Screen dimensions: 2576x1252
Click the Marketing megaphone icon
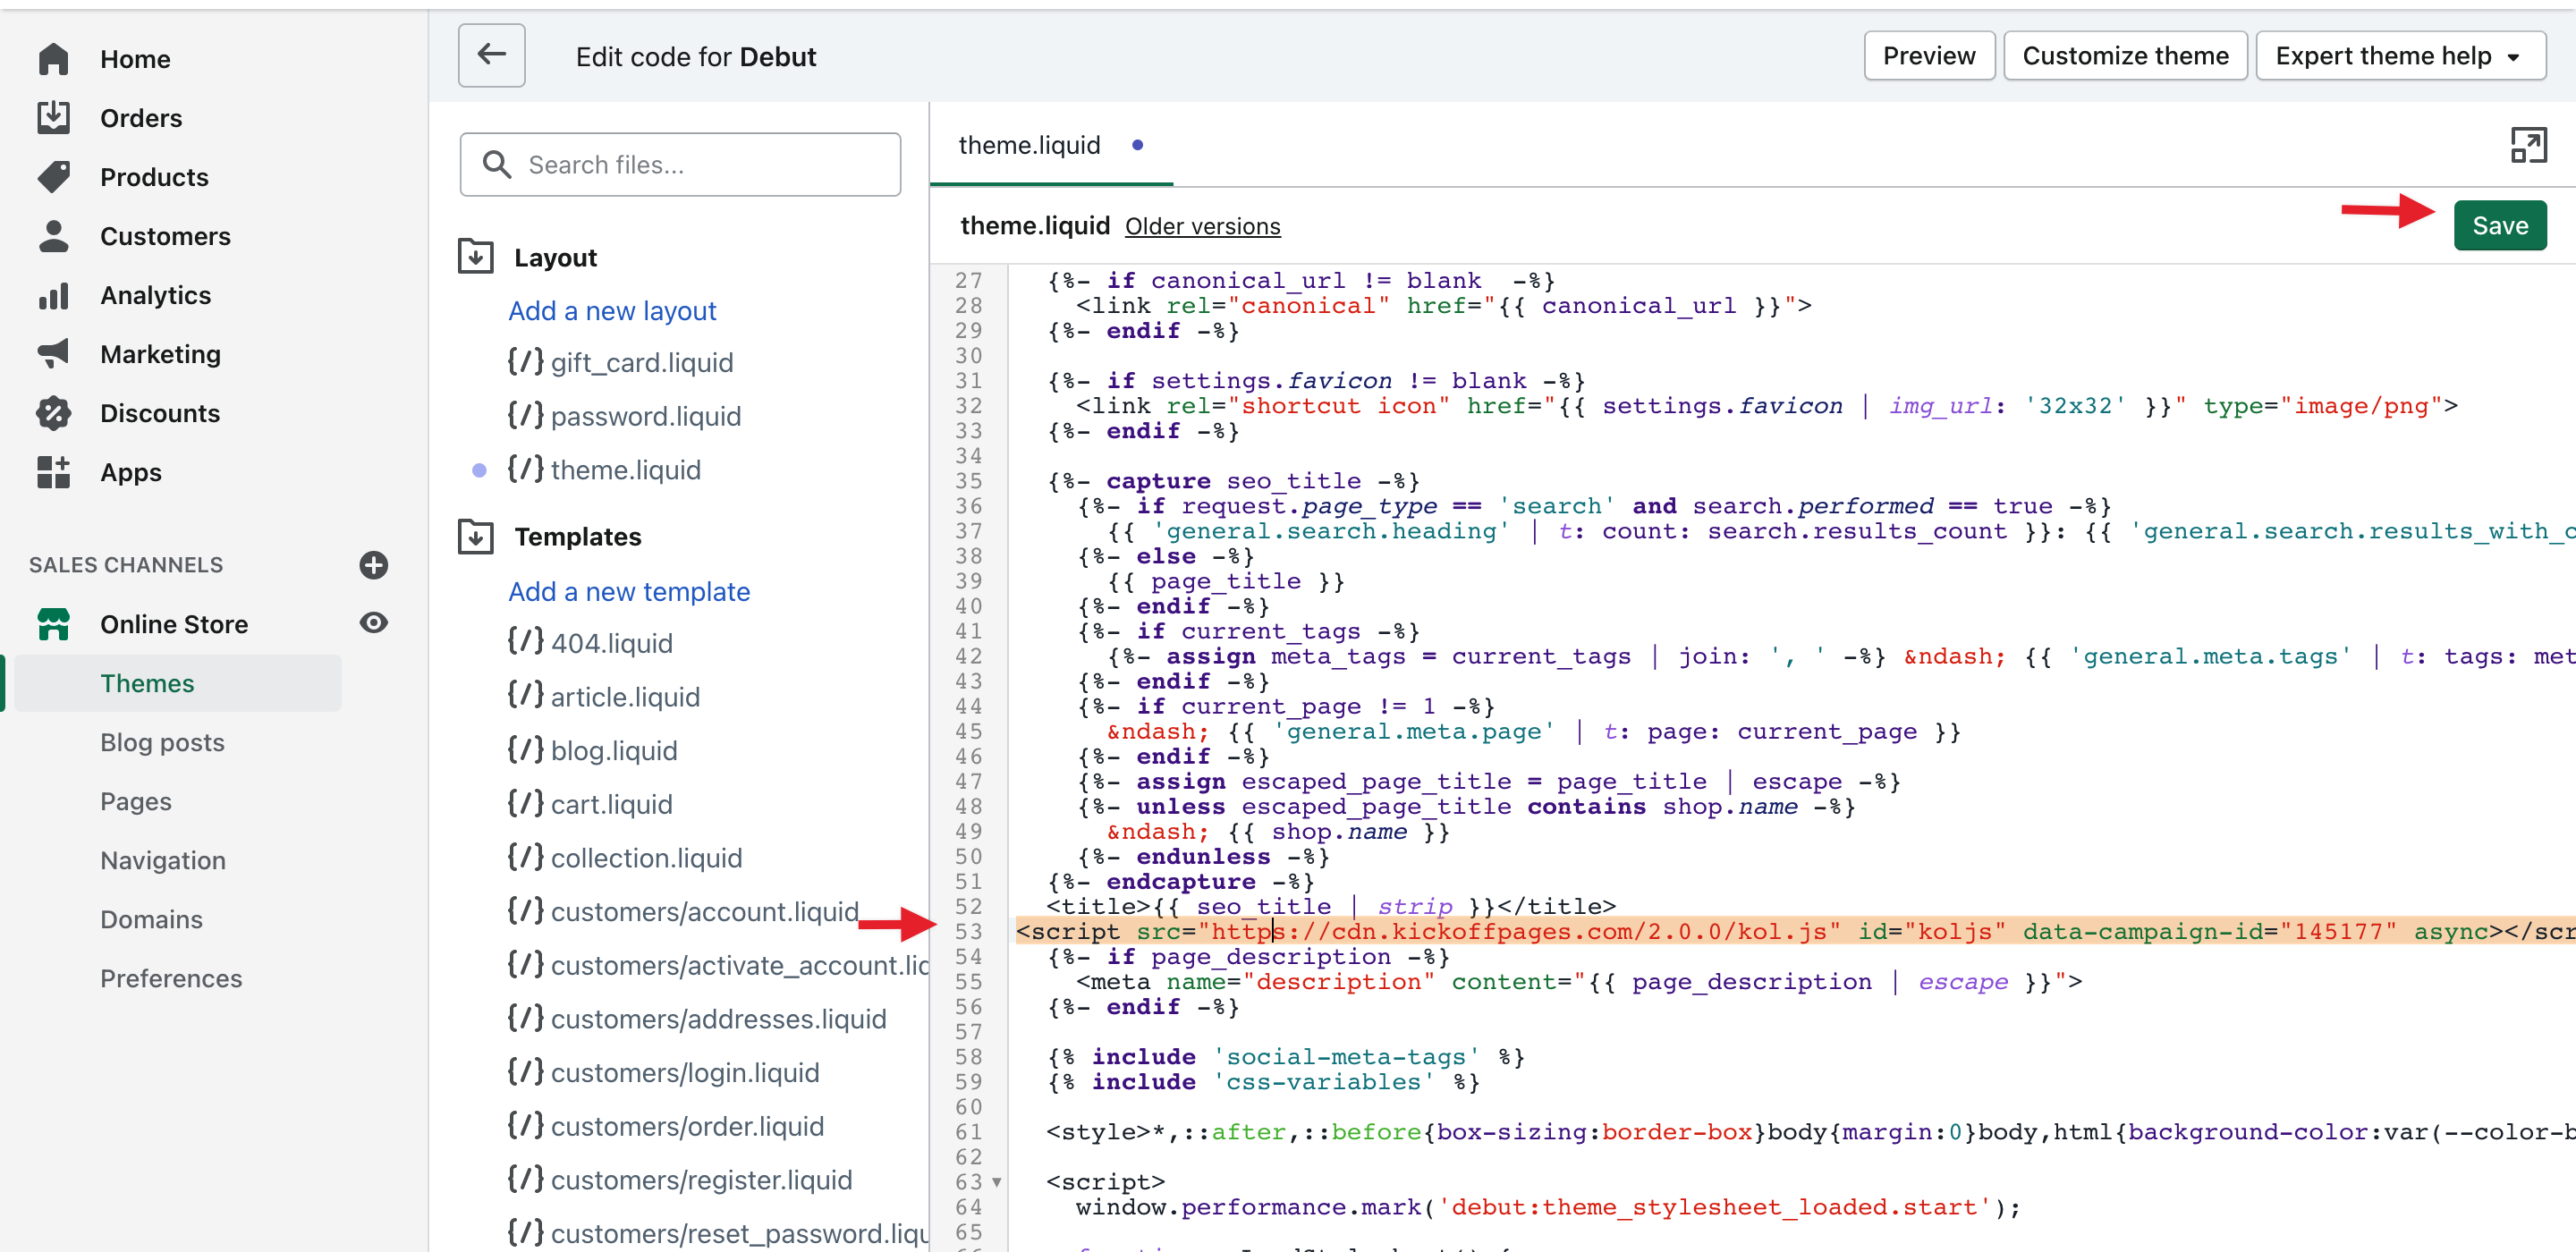[x=53, y=353]
